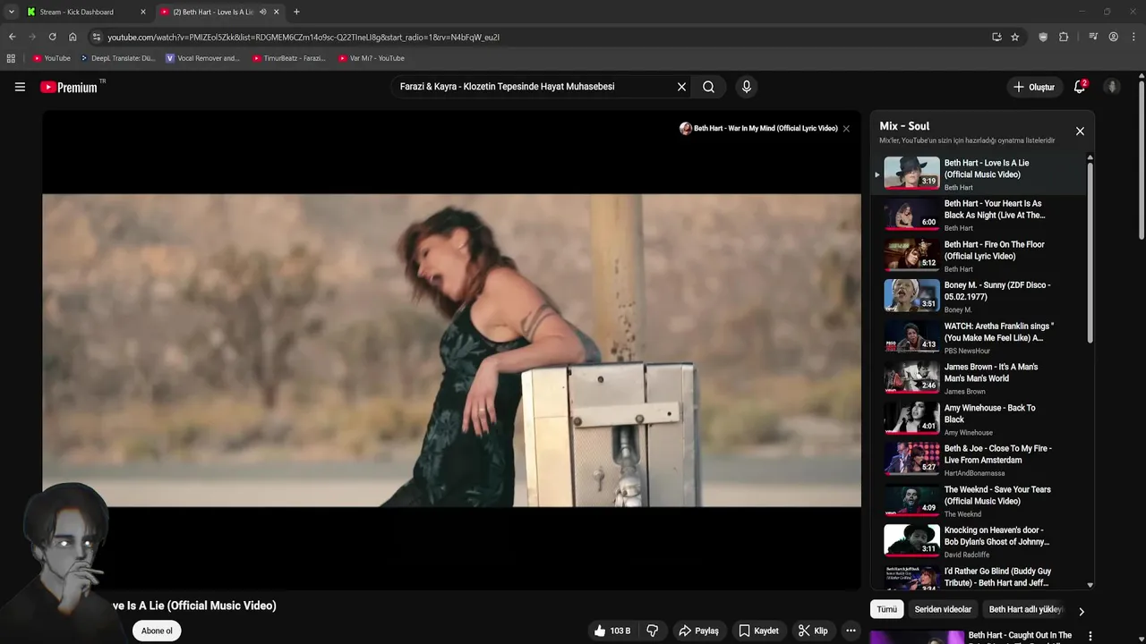Viewport: 1146px width, 644px height.
Task: Clear the search box text
Action: pyautogui.click(x=681, y=87)
